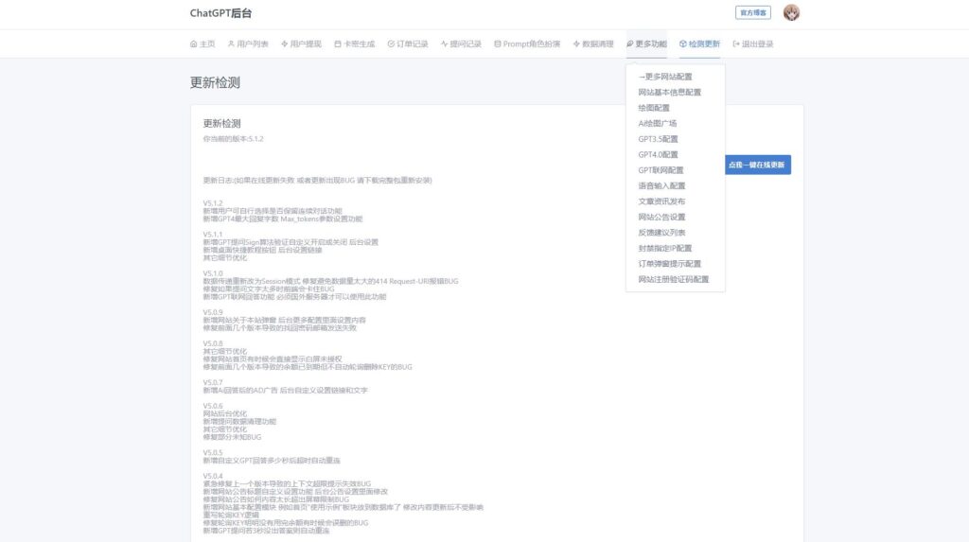Screen dimensions: 969x542
Task: Open the Prompt角色扮演 navigation tab
Action: pyautogui.click(x=527, y=44)
